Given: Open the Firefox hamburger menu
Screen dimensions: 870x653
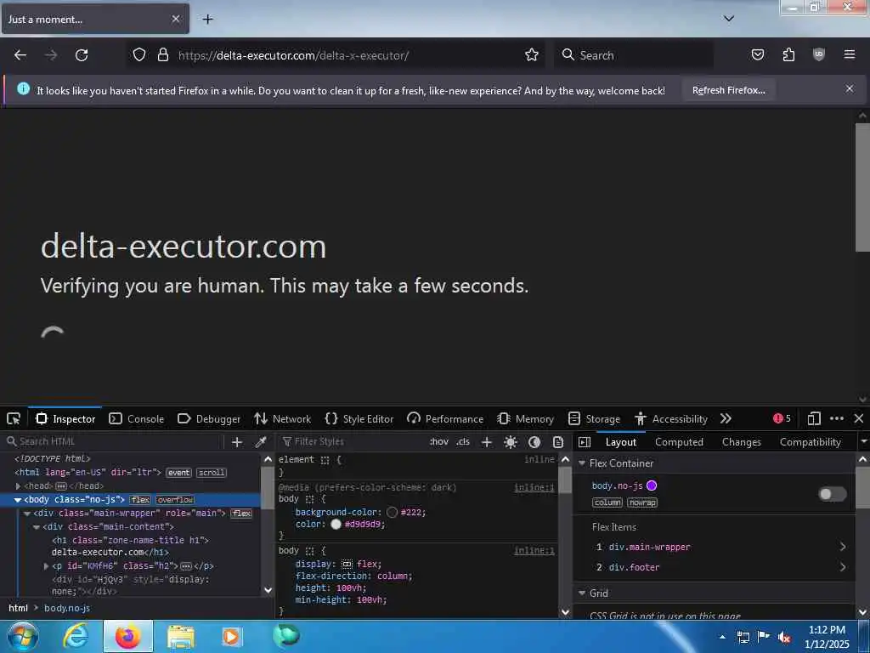Looking at the screenshot, I should pyautogui.click(x=849, y=54).
